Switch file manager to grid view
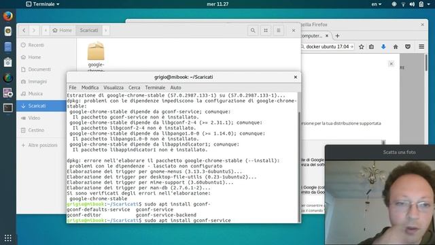 [266, 30]
